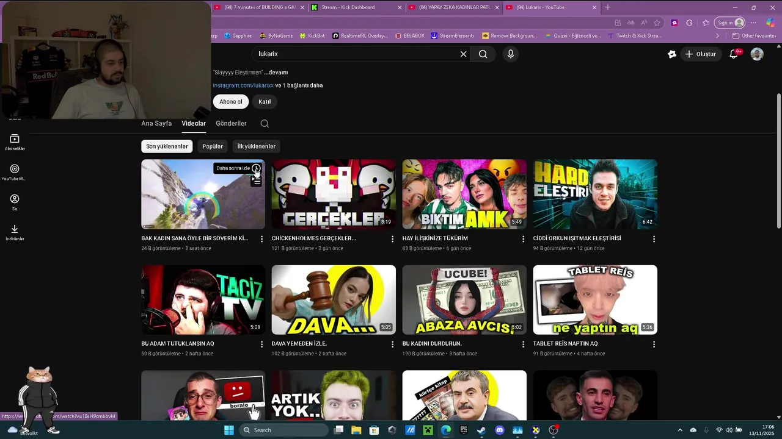
Task: Select the Videolar channel tab
Action: (194, 123)
